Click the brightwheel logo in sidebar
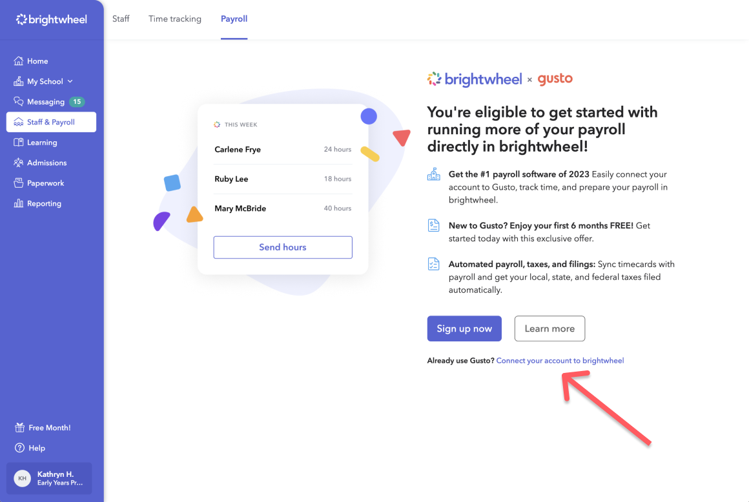The image size is (749, 502). [52, 19]
